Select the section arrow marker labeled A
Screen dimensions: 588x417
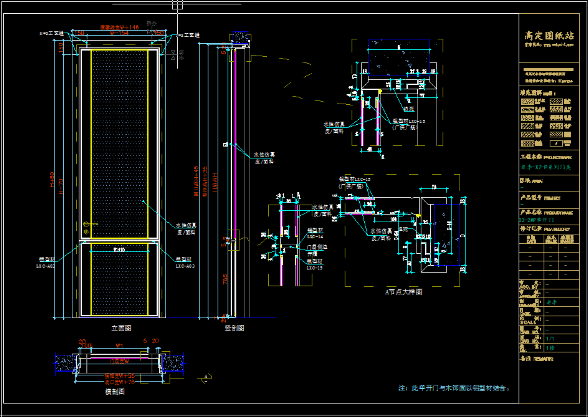206,377
